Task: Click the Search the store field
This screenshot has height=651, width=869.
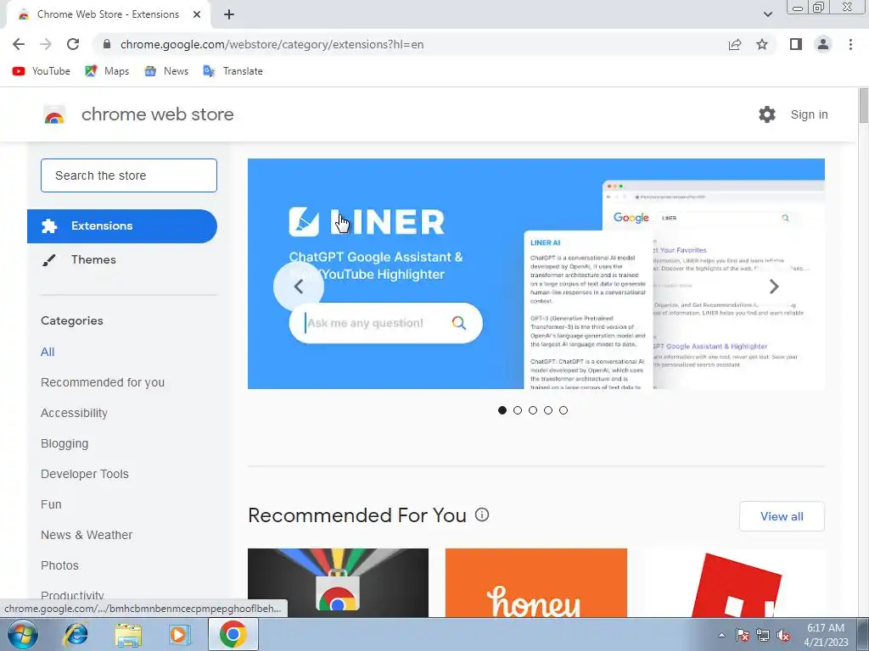Action: (129, 175)
